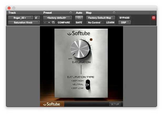
Task: Open the Map menu round arrow
Action: (x=114, y=13)
